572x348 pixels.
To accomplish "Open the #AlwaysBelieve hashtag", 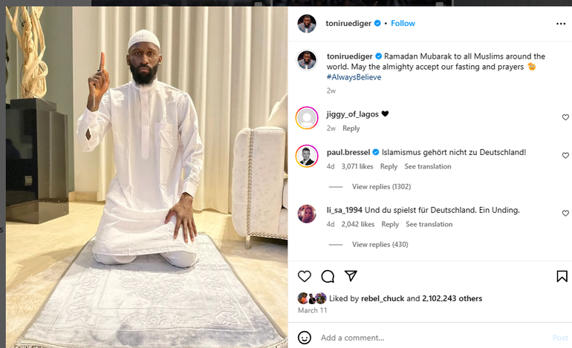I will 353,77.
